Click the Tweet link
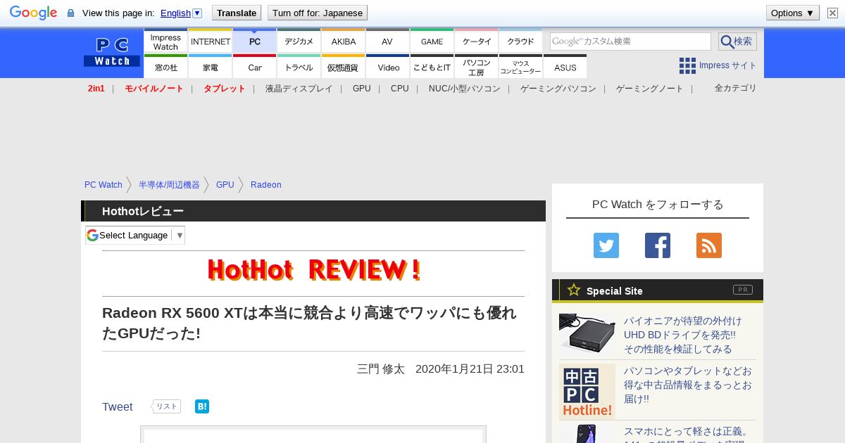This screenshot has height=443, width=845. click(x=117, y=406)
